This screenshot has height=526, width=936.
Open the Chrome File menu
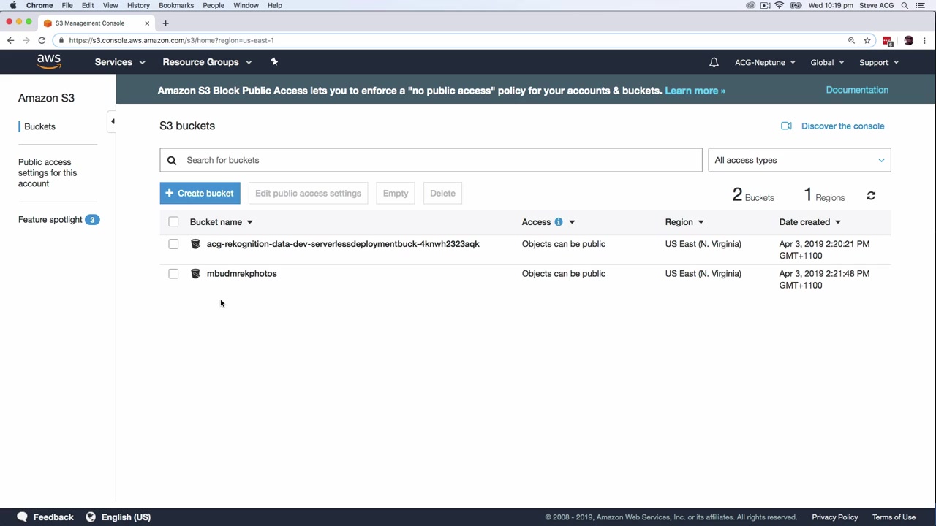(x=67, y=5)
